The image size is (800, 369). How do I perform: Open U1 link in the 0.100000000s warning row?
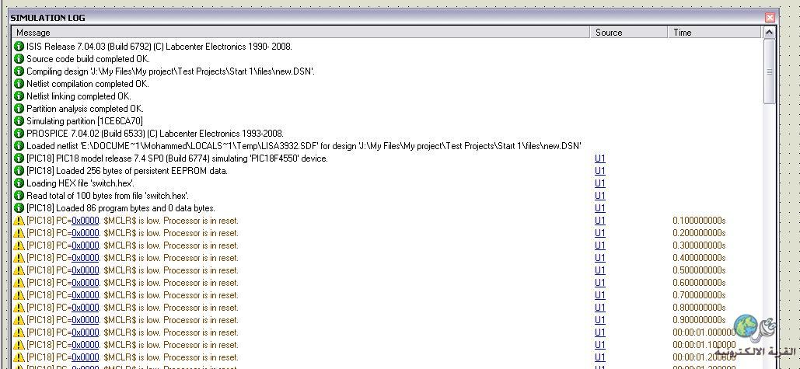[x=600, y=221]
